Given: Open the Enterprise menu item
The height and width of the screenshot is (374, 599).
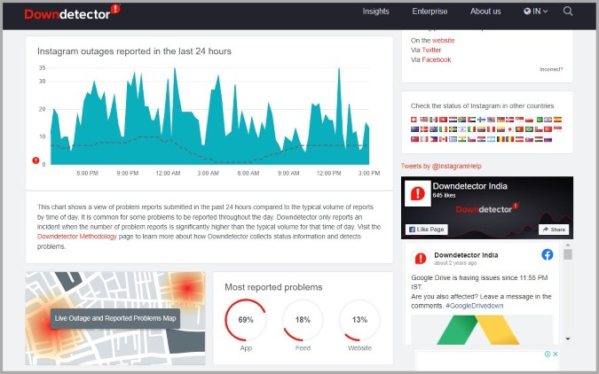Looking at the screenshot, I should pos(430,11).
